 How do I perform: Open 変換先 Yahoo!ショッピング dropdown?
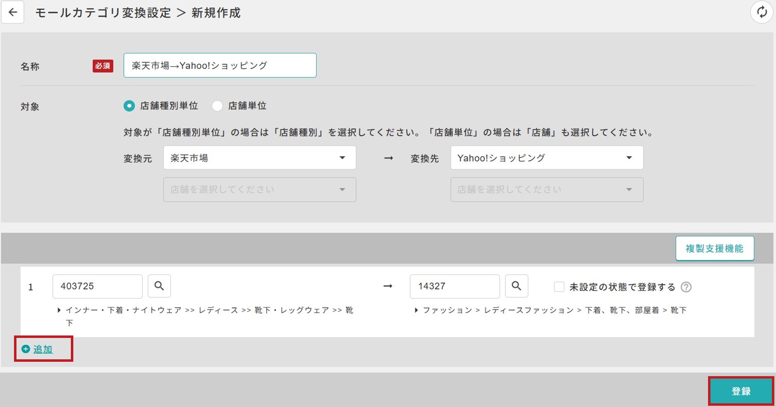coord(547,158)
